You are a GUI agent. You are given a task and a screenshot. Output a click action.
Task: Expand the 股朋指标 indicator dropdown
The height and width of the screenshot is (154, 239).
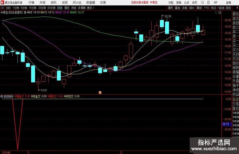coord(2,96)
